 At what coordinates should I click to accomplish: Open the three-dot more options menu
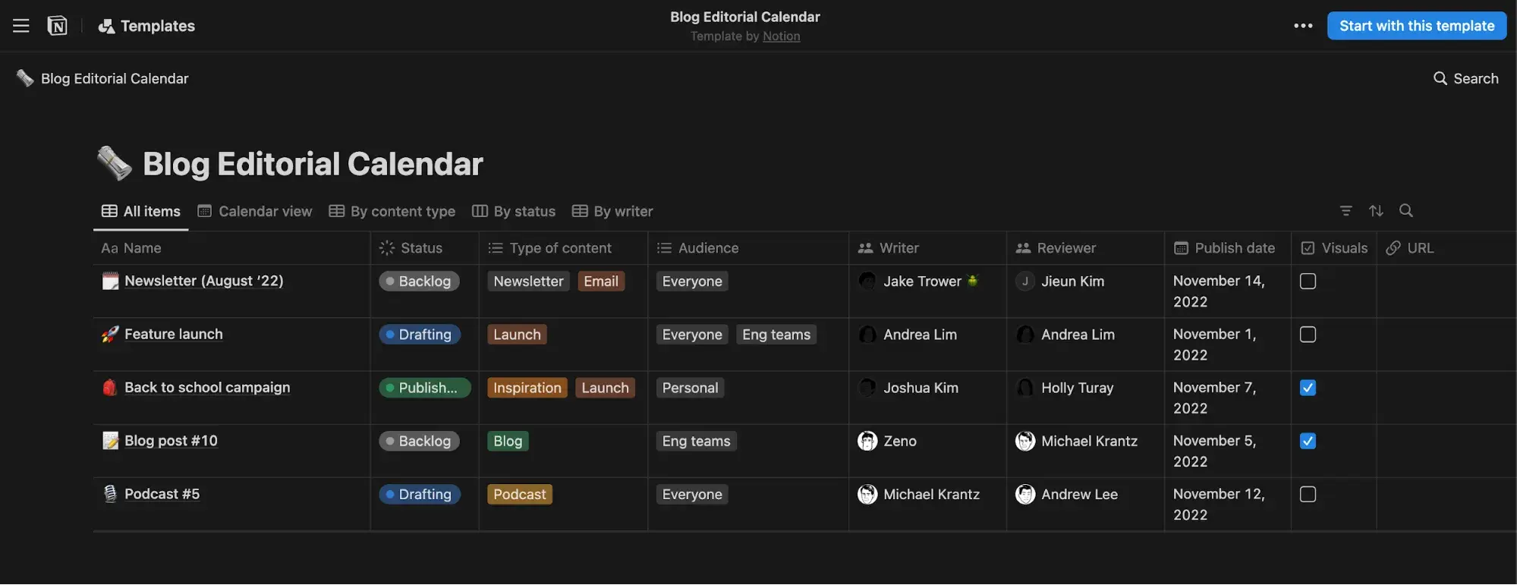point(1303,26)
